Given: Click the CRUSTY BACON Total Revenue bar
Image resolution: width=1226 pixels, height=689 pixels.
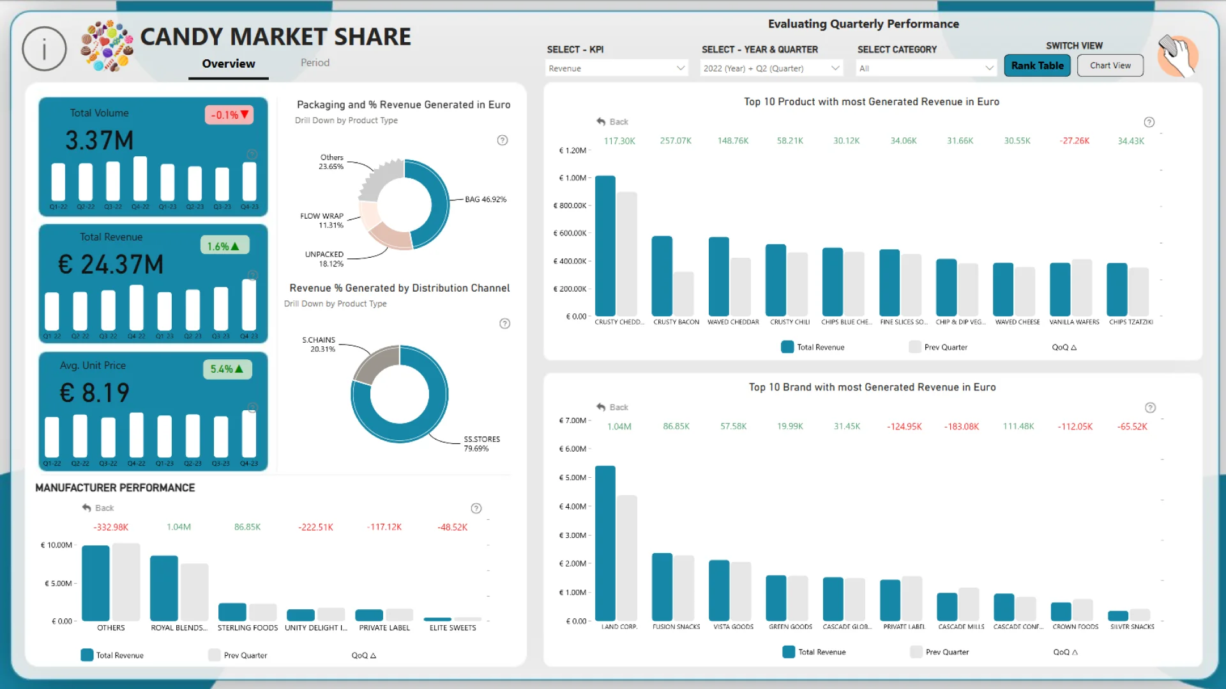Looking at the screenshot, I should [x=662, y=276].
